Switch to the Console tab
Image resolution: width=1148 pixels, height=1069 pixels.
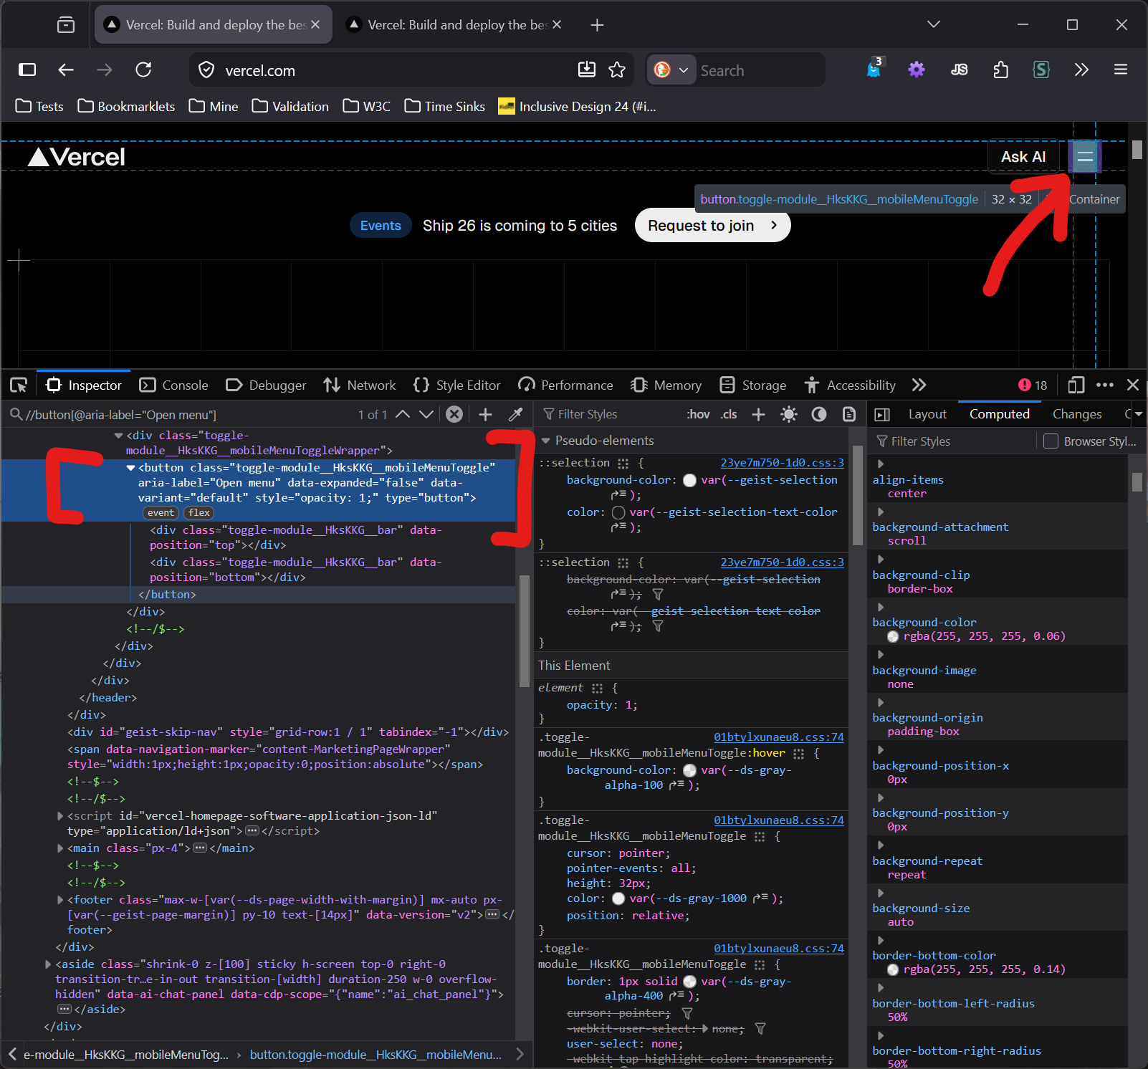[x=174, y=385]
